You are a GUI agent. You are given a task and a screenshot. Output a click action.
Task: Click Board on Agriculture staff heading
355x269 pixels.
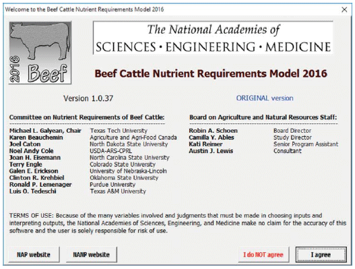263,117
